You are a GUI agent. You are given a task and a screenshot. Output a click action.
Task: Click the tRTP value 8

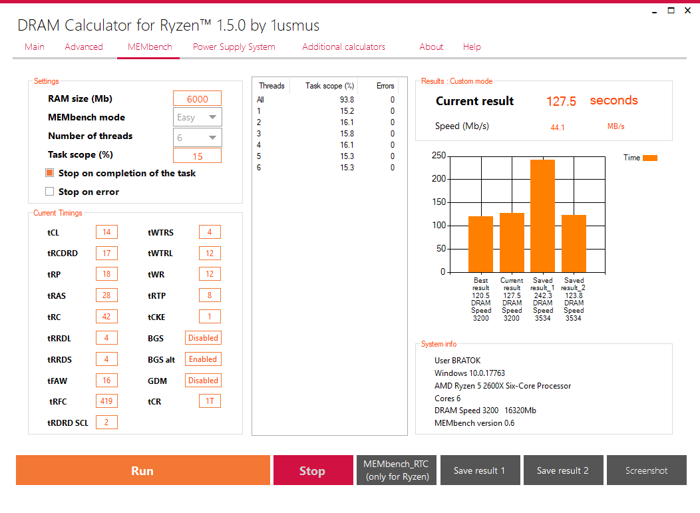(x=210, y=295)
